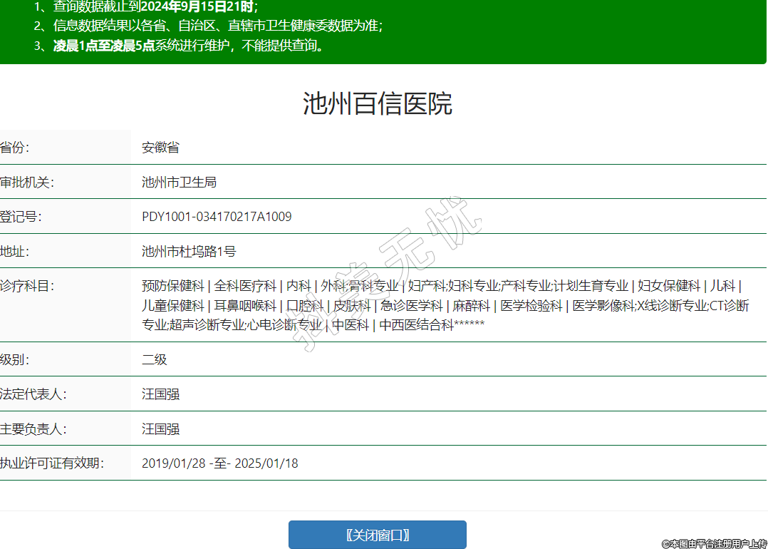Image resolution: width=768 pixels, height=549 pixels.
Task: Click 汪国强 in the 法定代表人 row
Action: click(160, 394)
